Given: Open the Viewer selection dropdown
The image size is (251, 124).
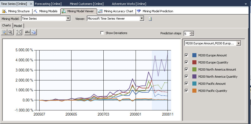Looking at the screenshot, I should [x=142, y=19].
